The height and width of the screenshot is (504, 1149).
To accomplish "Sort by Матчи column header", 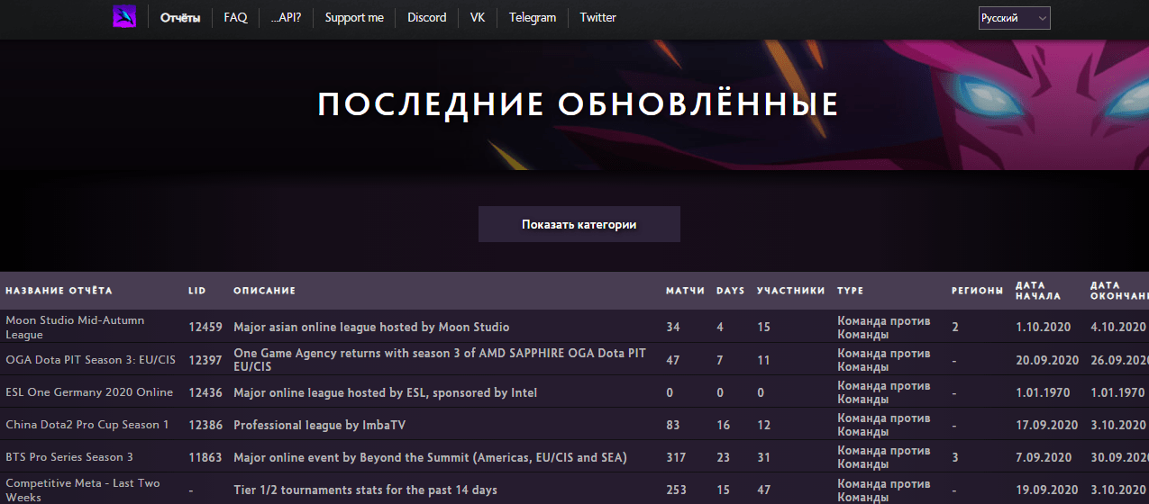I will click(x=685, y=291).
